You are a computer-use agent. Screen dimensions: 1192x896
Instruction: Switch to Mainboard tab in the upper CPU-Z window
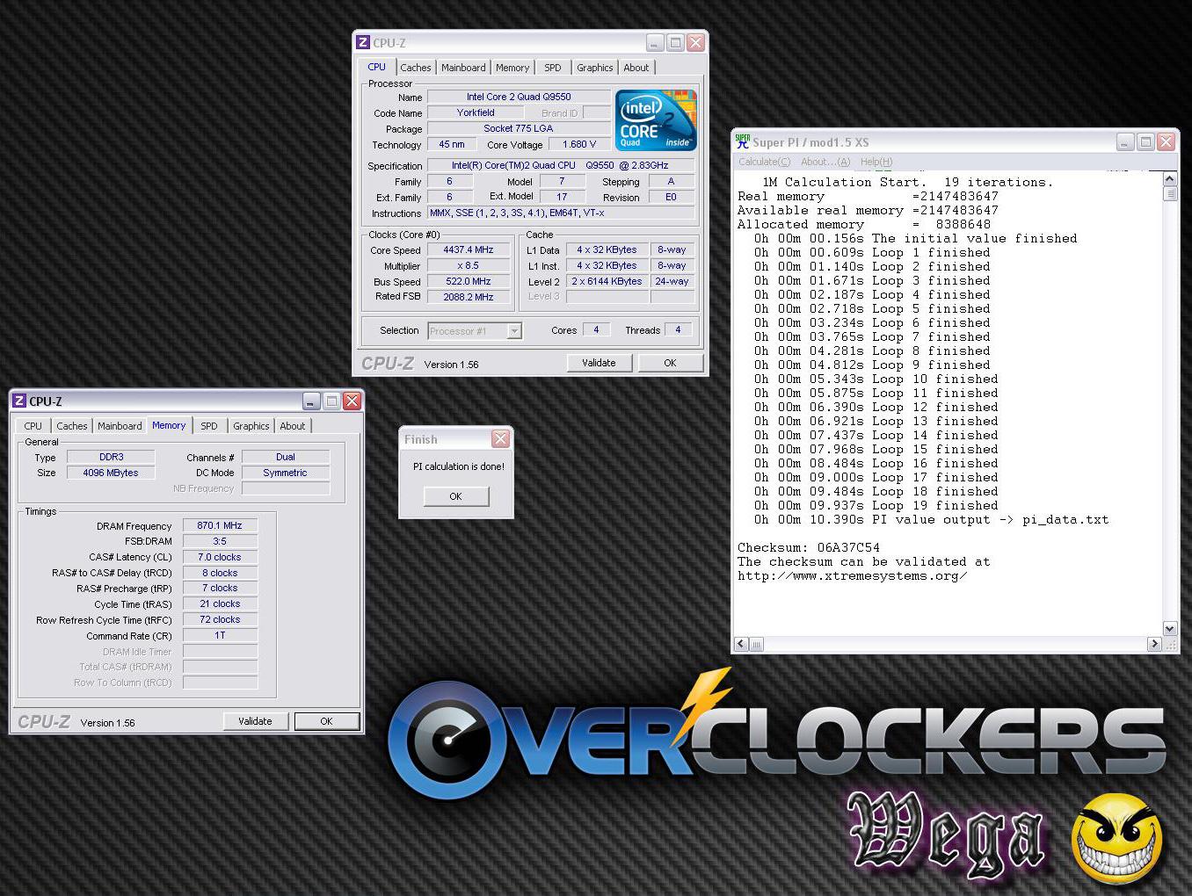[463, 68]
